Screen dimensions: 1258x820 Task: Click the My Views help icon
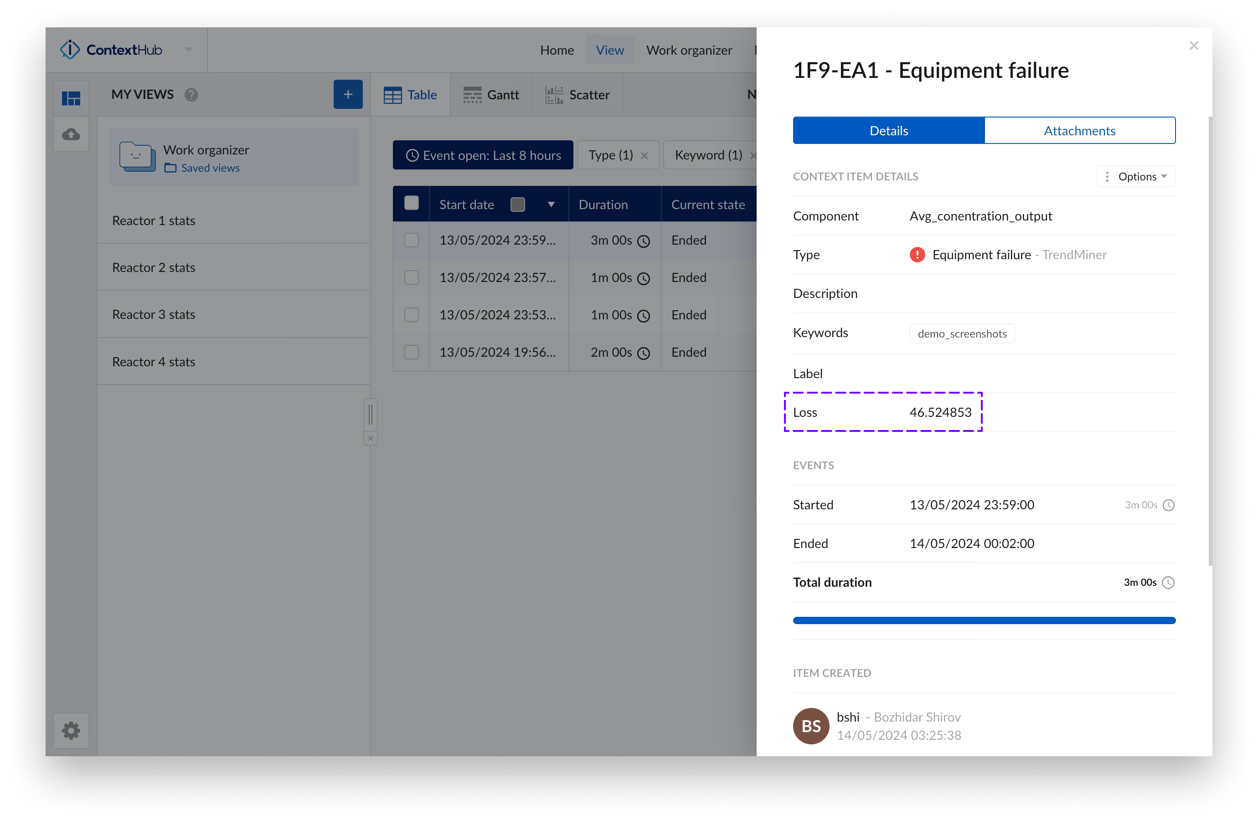coord(191,95)
